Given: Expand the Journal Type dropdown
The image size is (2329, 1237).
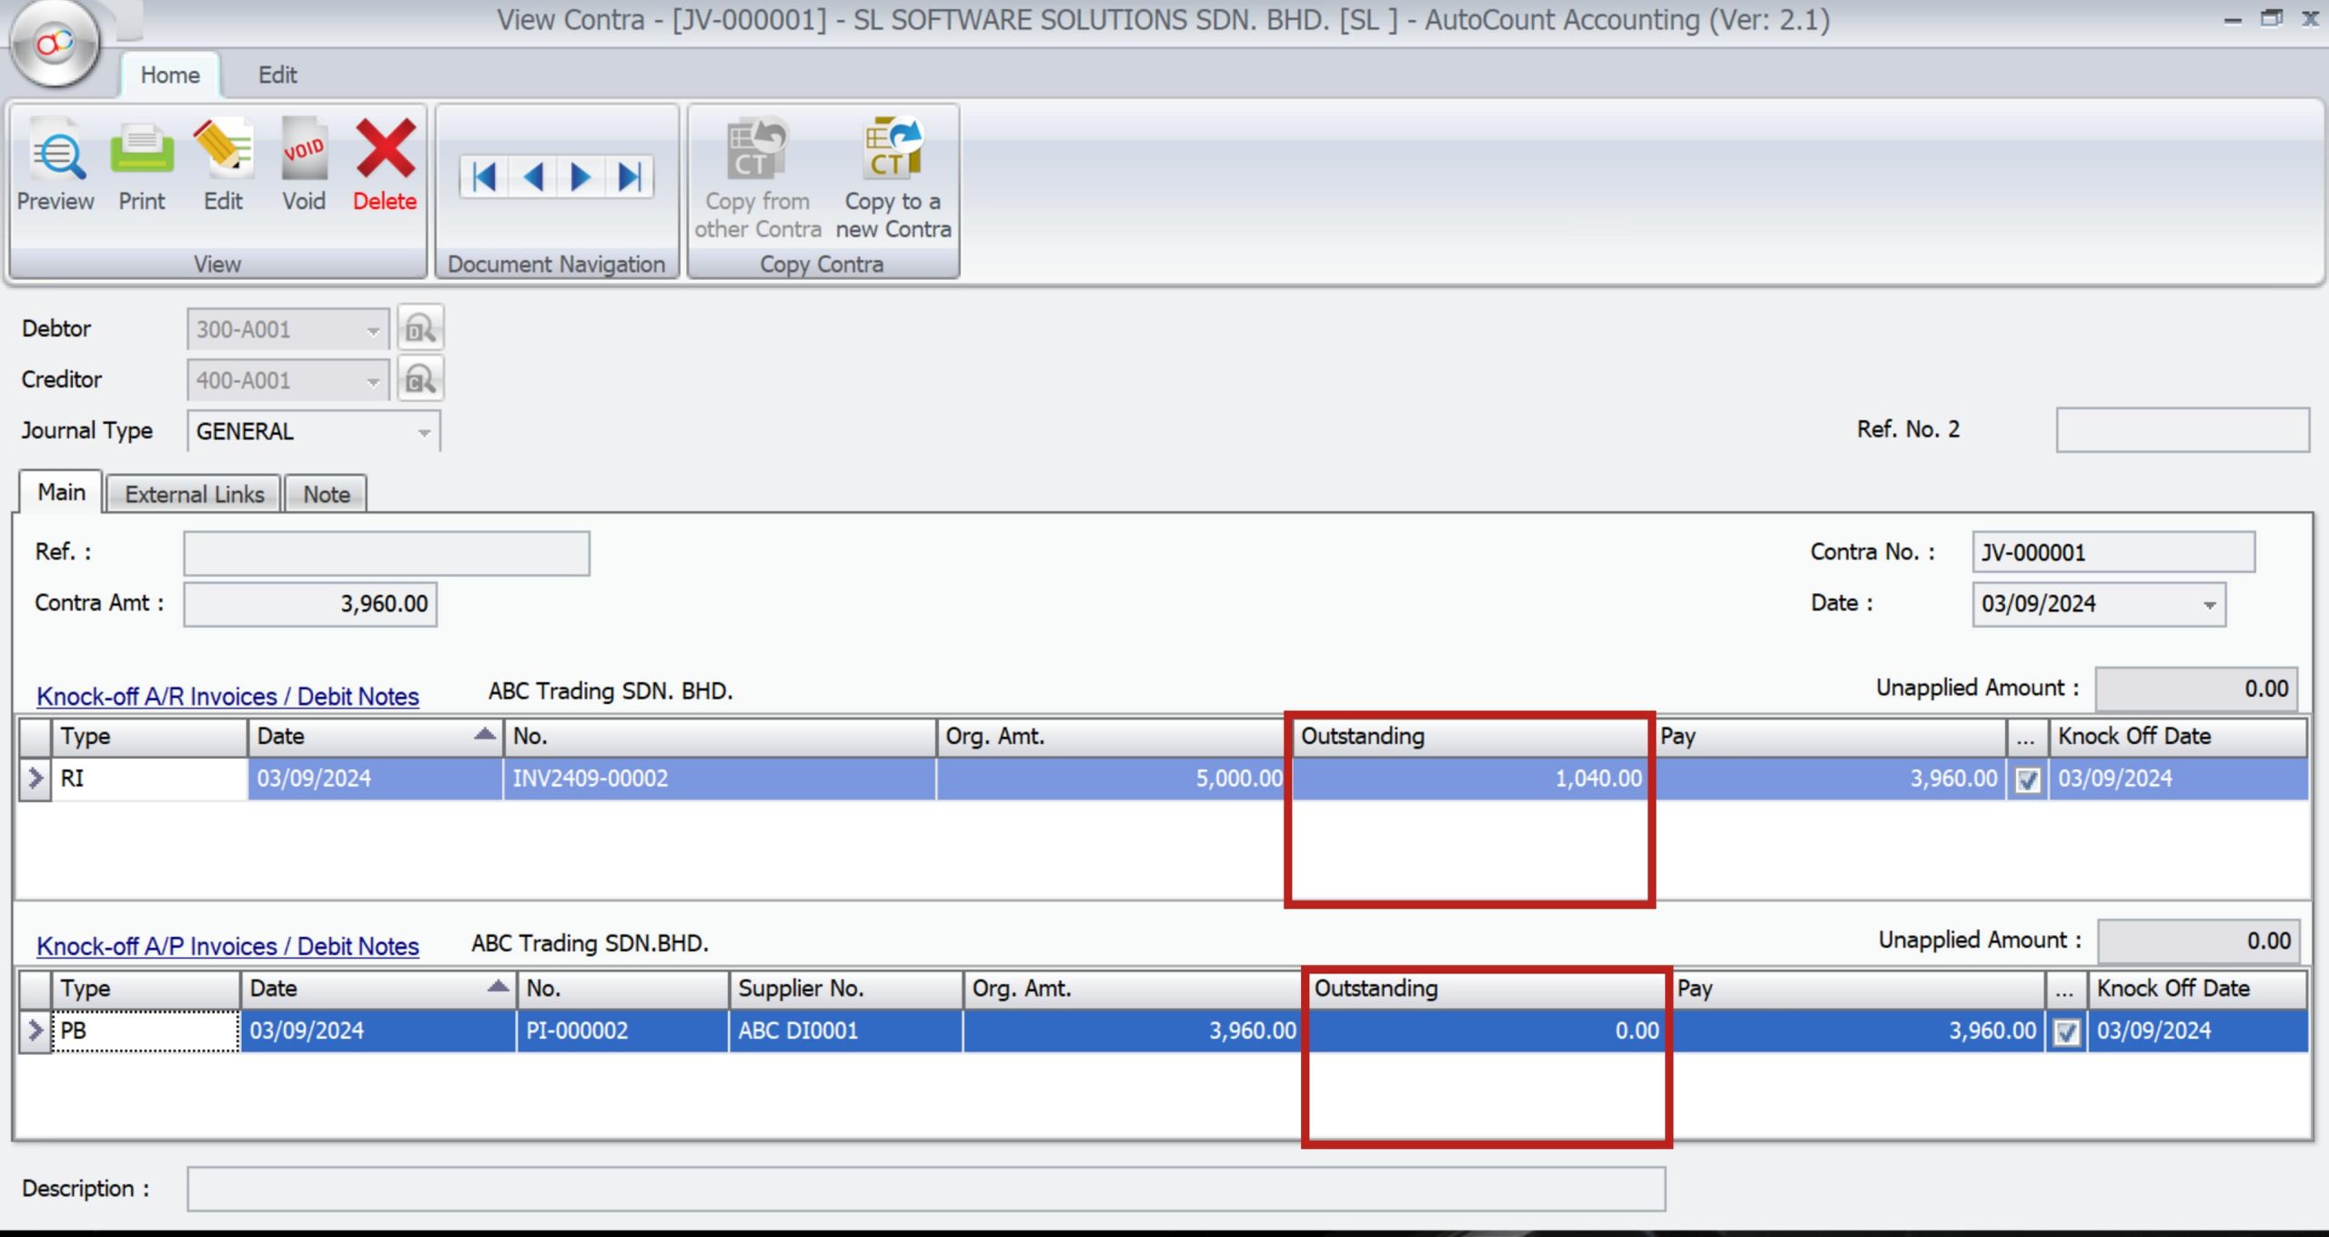Looking at the screenshot, I should click(x=424, y=433).
